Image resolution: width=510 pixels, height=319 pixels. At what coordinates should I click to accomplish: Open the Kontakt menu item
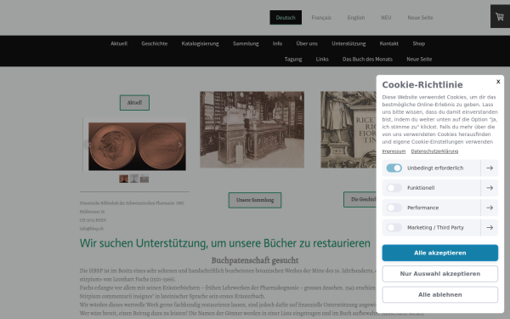coord(388,43)
